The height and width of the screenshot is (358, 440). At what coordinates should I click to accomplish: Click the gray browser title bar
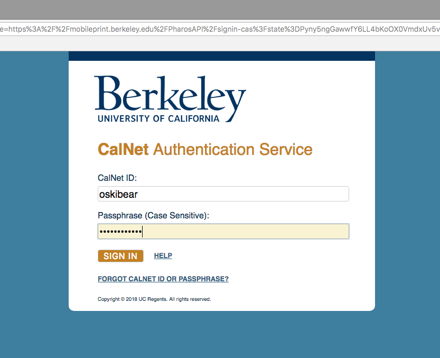220,10
